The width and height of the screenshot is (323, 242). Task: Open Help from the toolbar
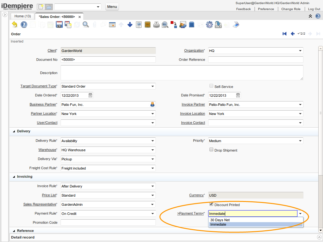coord(24,25)
